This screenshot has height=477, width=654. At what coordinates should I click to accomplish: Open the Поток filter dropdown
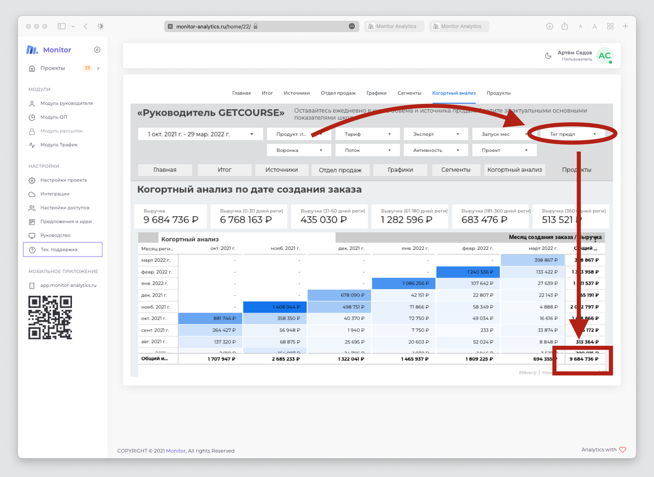368,150
